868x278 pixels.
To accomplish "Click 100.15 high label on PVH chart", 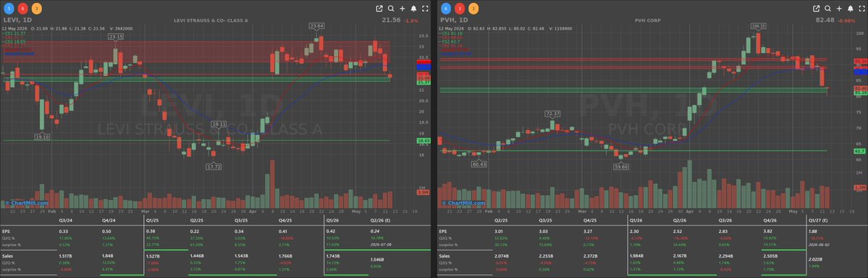I will pos(758,25).
